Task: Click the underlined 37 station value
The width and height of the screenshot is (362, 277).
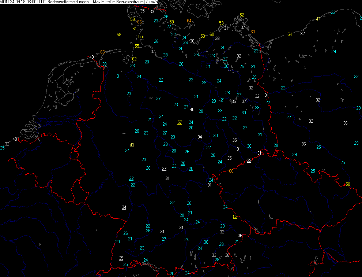Action: pos(164,169)
